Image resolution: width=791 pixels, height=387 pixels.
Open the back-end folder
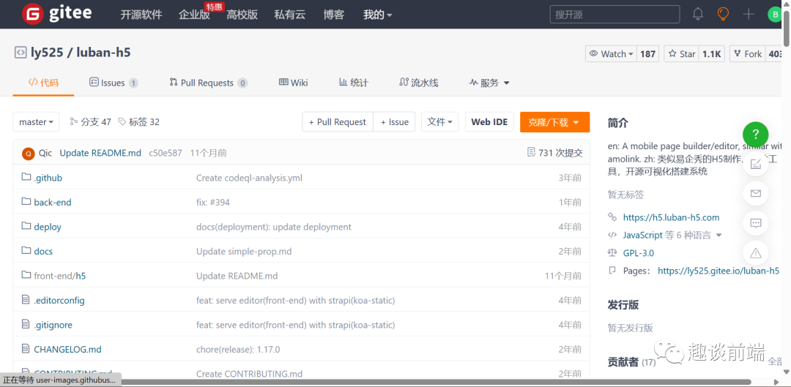pos(53,202)
